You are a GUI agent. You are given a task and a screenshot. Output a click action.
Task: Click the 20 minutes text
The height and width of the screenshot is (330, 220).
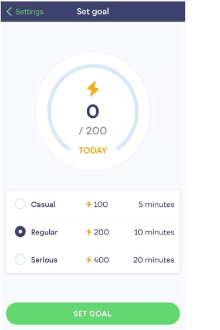click(154, 260)
